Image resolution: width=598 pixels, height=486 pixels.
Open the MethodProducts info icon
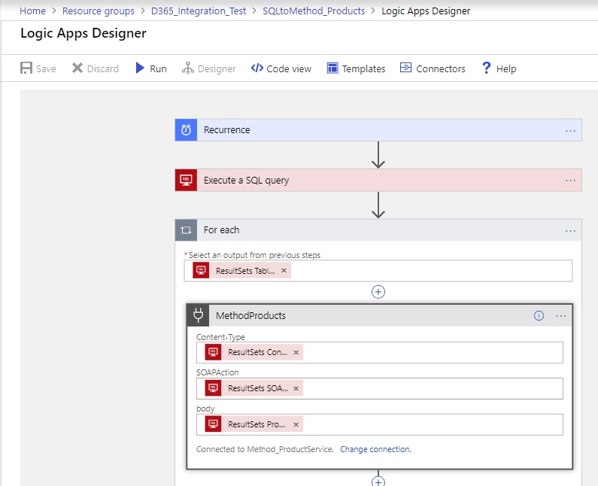click(539, 316)
